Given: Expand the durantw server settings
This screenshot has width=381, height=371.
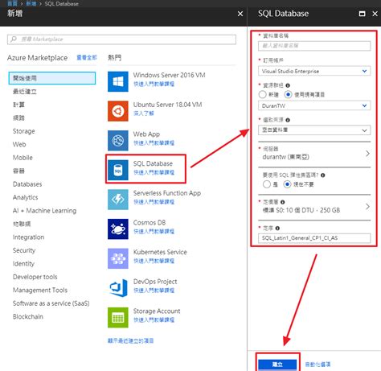Looking at the screenshot, I should click(x=314, y=154).
